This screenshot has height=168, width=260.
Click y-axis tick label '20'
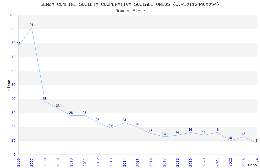(x=13, y=127)
